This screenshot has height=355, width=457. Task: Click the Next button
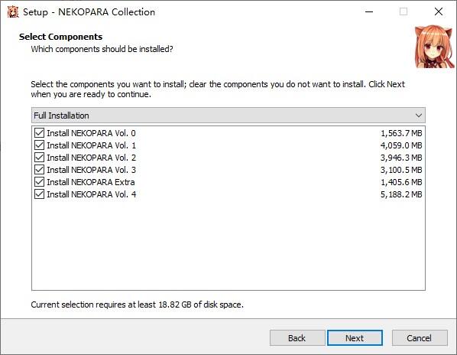point(355,338)
